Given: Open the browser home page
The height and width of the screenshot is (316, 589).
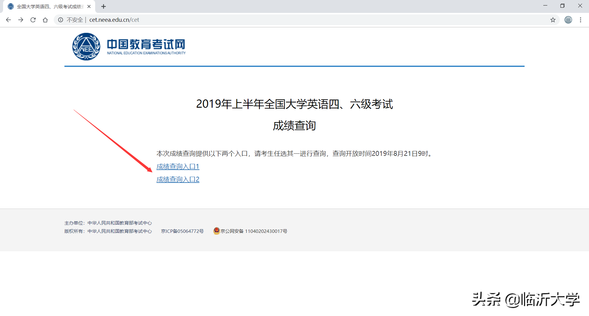Looking at the screenshot, I should pyautogui.click(x=45, y=20).
